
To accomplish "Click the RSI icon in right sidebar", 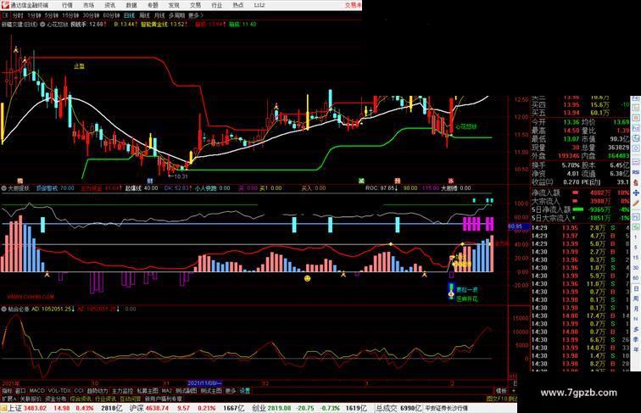I will [636, 173].
